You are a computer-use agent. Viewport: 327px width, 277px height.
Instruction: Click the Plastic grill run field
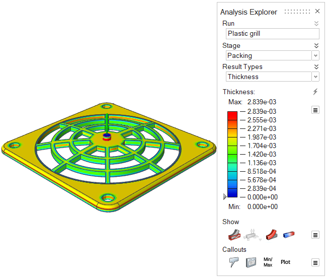[x=272, y=34]
